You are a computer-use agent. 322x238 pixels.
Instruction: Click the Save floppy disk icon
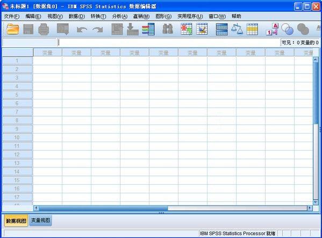[28, 29]
